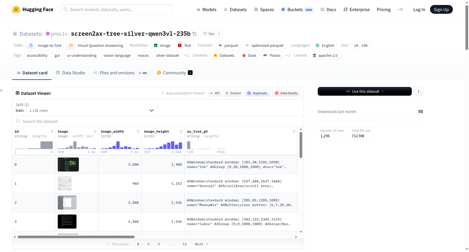
Task: Click the Hugging Face logo icon
Action: tap(16, 9)
